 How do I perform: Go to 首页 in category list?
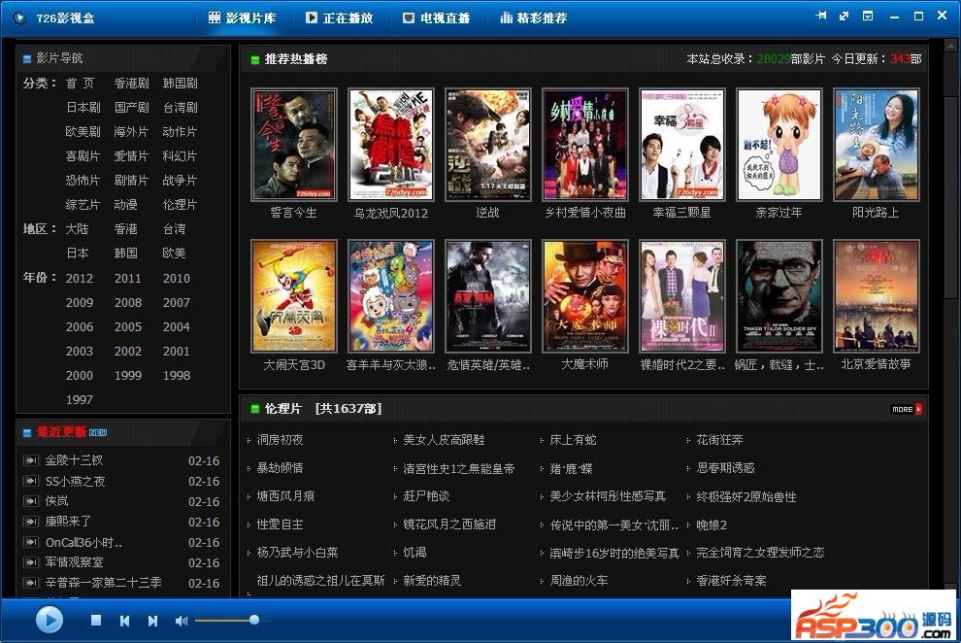(80, 83)
